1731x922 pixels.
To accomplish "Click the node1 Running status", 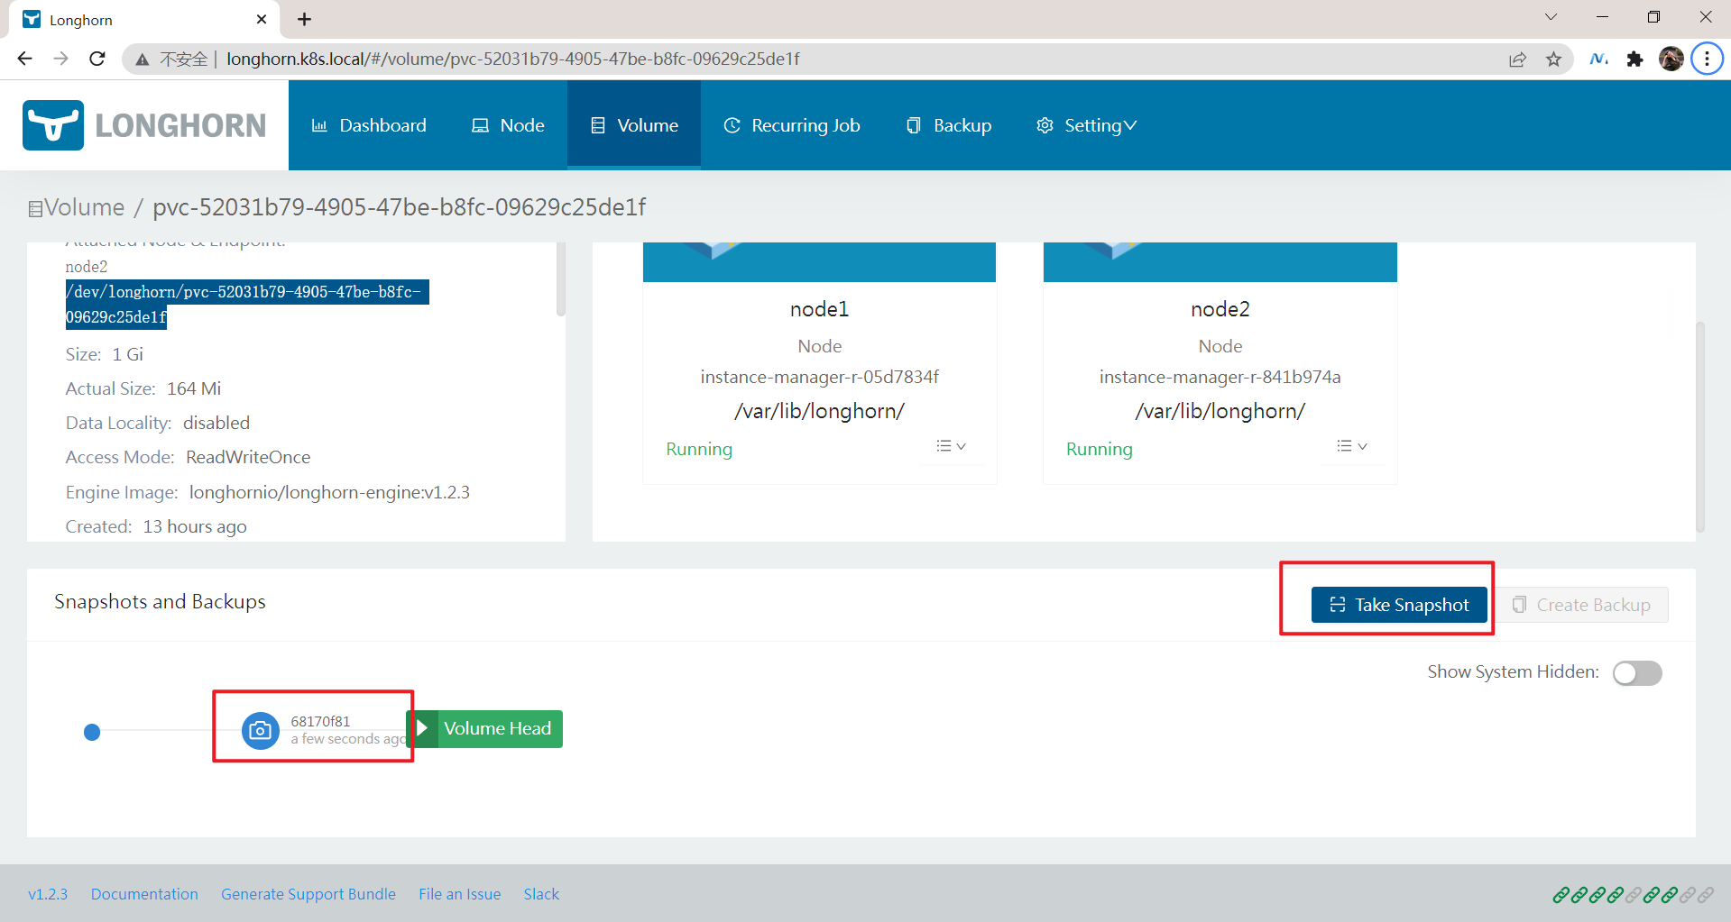I will 699,449.
